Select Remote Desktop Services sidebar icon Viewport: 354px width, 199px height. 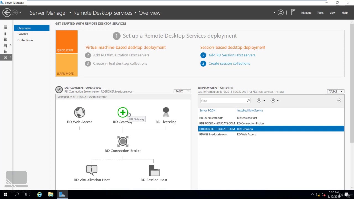(x=5, y=57)
